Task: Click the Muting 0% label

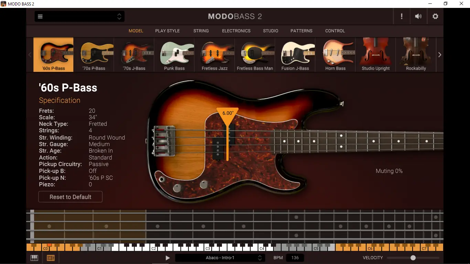Action: point(389,171)
